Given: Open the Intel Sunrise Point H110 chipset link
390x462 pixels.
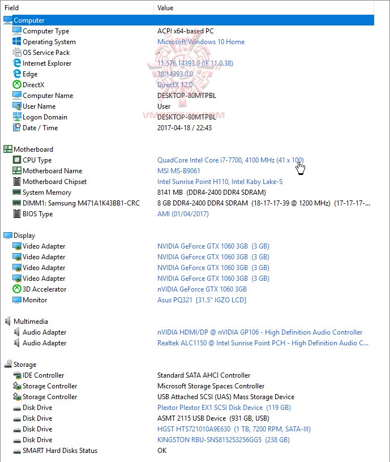Looking at the screenshot, I should click(x=220, y=182).
